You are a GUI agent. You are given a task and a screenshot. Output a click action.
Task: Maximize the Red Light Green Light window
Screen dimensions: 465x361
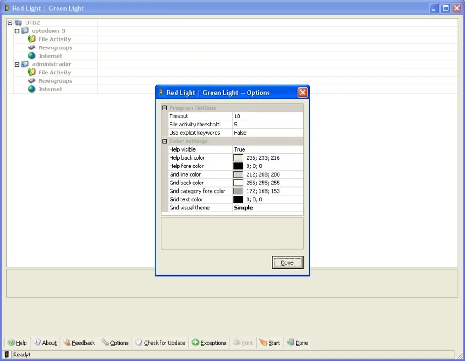pos(445,8)
